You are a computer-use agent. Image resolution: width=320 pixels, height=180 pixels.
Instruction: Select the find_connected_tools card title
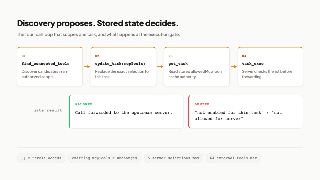coord(46,64)
